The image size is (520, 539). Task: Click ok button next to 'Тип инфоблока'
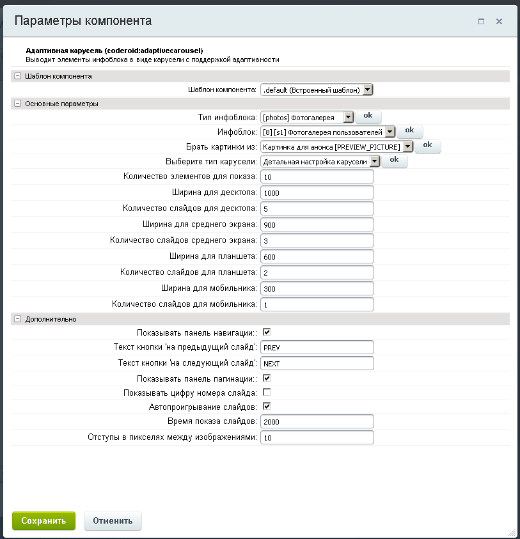point(368,116)
